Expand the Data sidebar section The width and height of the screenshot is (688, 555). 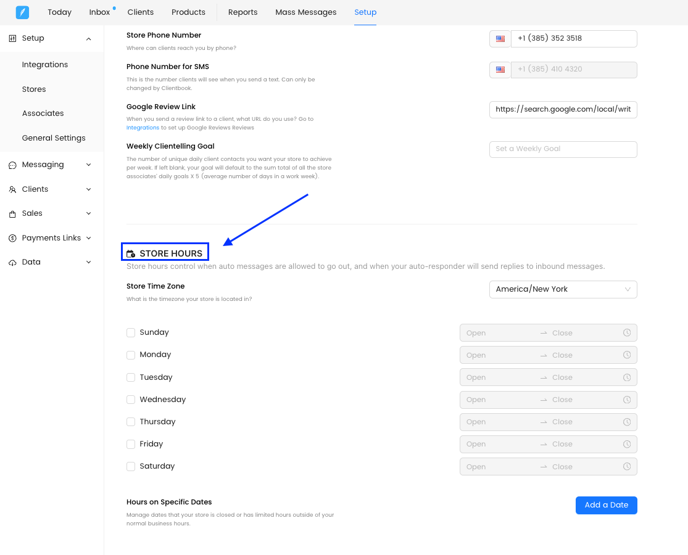point(89,262)
